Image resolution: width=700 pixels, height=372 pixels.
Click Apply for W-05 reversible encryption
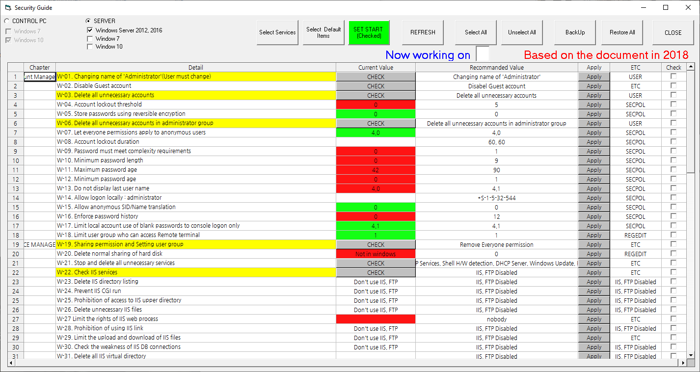click(x=594, y=114)
